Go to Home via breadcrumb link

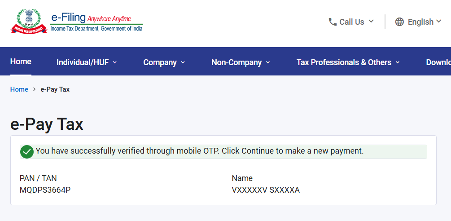tap(19, 89)
